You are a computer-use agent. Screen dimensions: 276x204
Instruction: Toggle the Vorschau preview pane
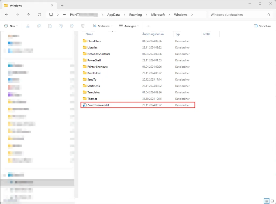[x=262, y=26]
